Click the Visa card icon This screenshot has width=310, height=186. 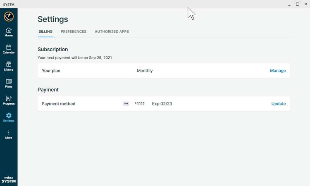126,104
